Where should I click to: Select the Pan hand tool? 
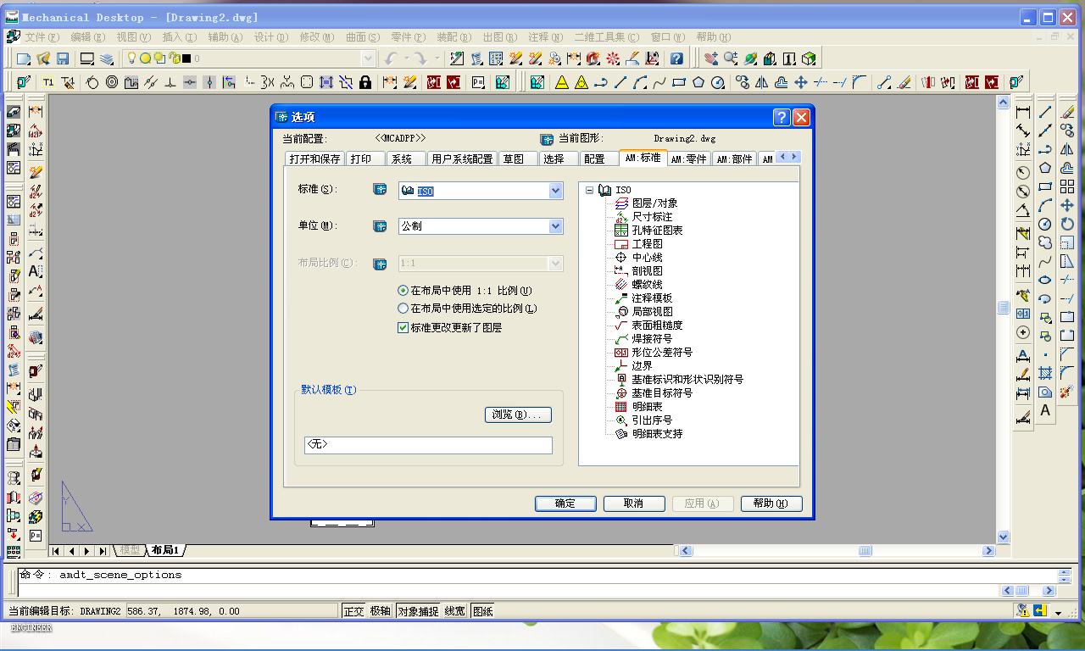tap(710, 58)
